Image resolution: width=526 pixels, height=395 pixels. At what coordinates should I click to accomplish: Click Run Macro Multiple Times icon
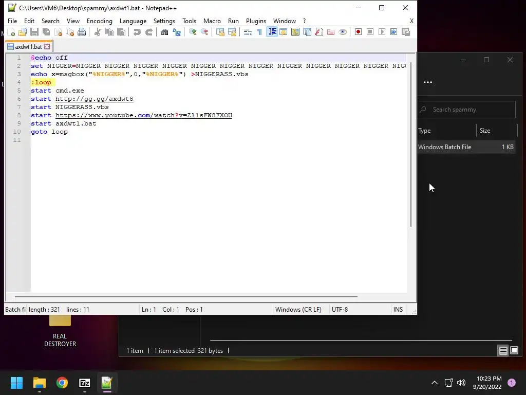(x=393, y=32)
